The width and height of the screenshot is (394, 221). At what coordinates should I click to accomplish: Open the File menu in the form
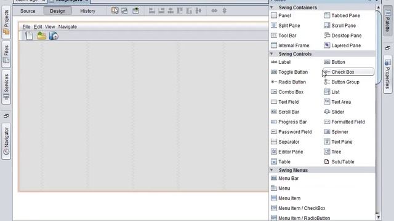click(x=26, y=27)
